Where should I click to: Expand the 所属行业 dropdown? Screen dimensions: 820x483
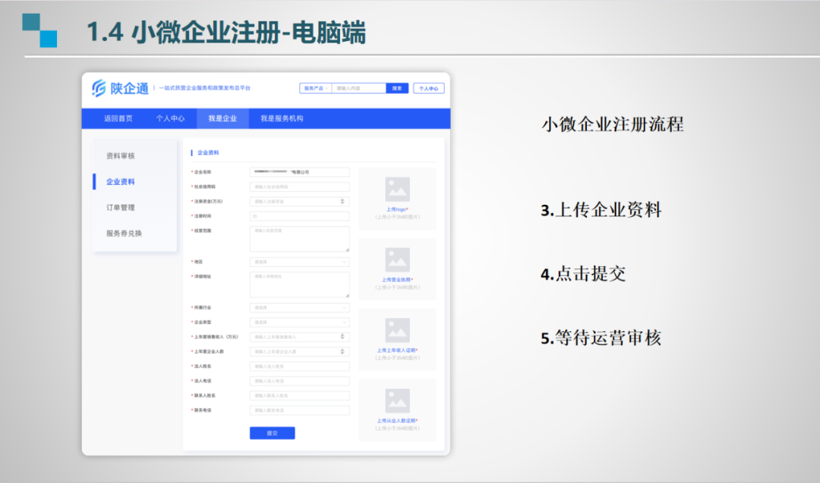299,308
